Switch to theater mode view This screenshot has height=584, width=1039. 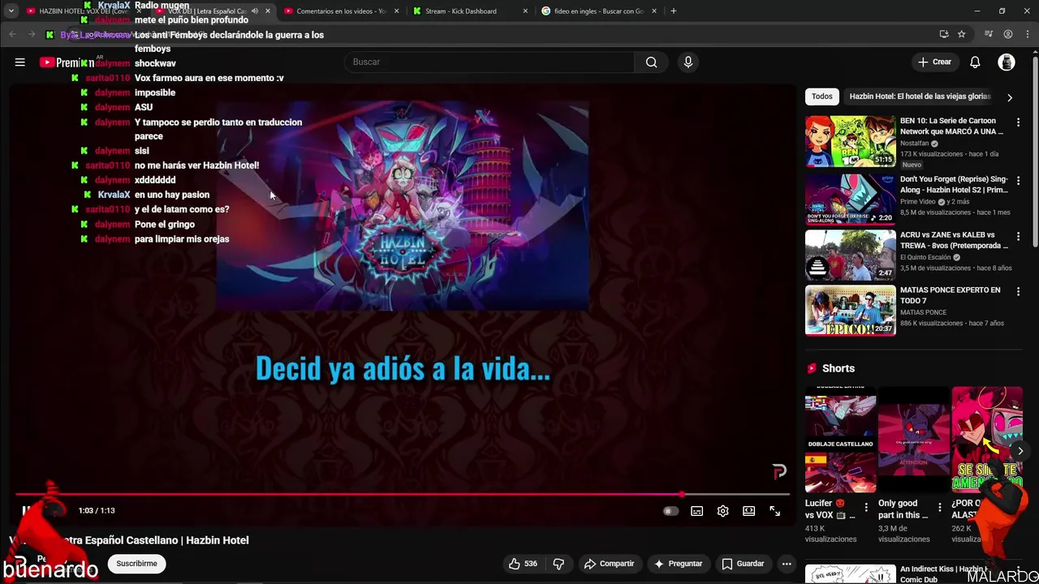[748, 511]
